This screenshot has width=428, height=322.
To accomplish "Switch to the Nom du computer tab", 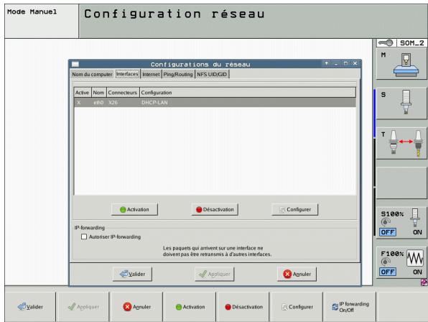I will point(92,74).
